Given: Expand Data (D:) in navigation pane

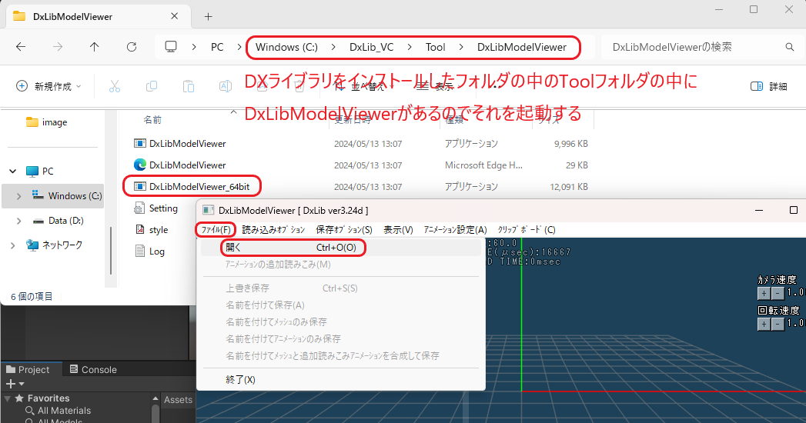Looking at the screenshot, I should [19, 221].
